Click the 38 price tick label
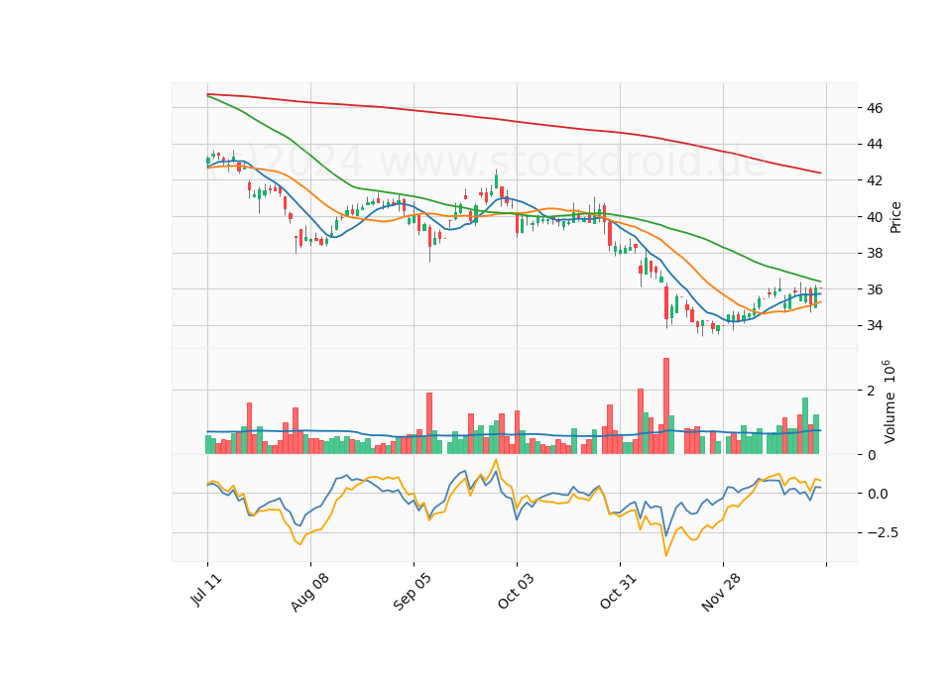The image size is (952, 684). (x=875, y=253)
